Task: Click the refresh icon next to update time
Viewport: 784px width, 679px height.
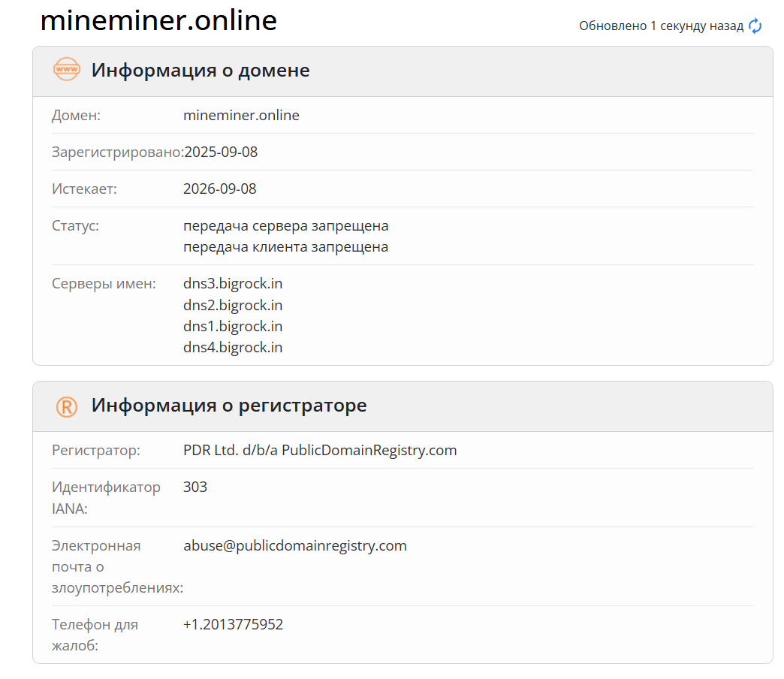Action: point(755,26)
